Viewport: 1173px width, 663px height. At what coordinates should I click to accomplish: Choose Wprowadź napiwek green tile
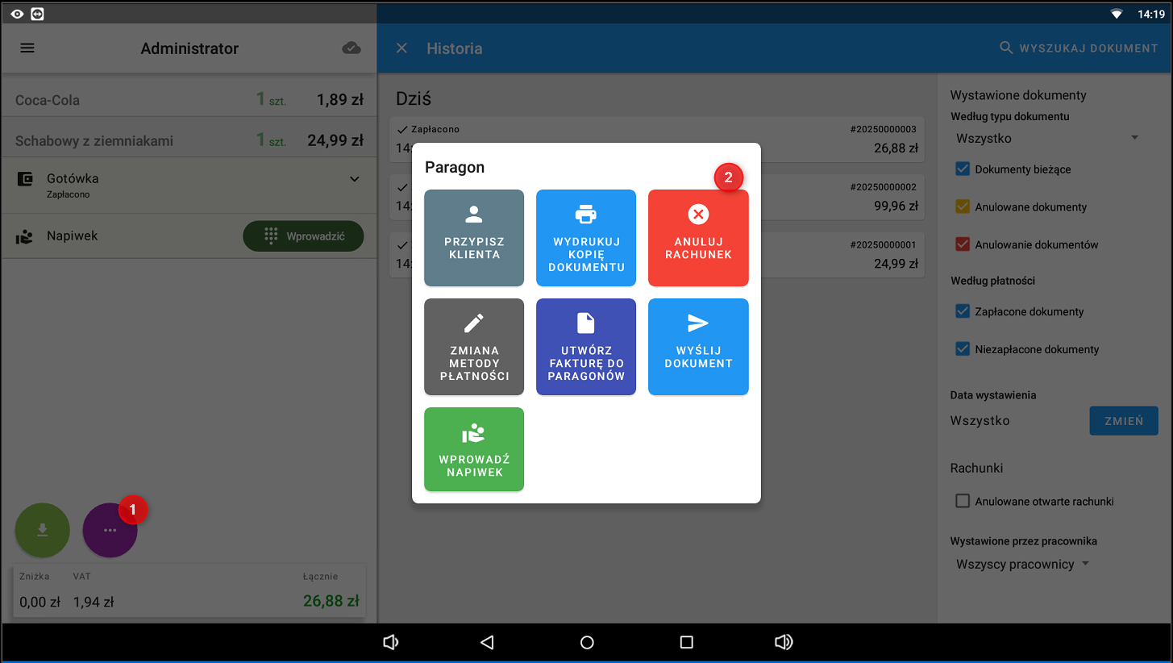[x=474, y=449]
